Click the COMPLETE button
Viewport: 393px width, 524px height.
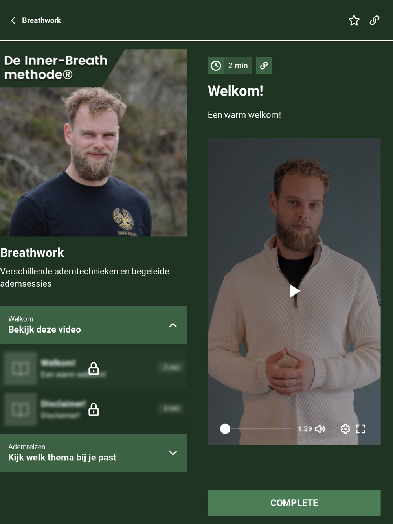point(294,503)
